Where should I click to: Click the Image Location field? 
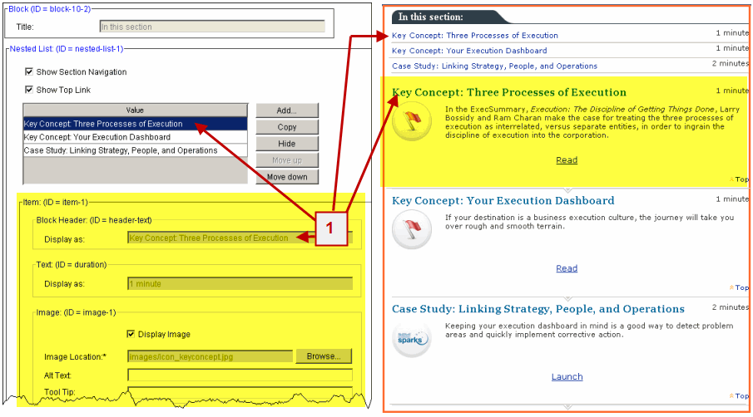click(210, 356)
